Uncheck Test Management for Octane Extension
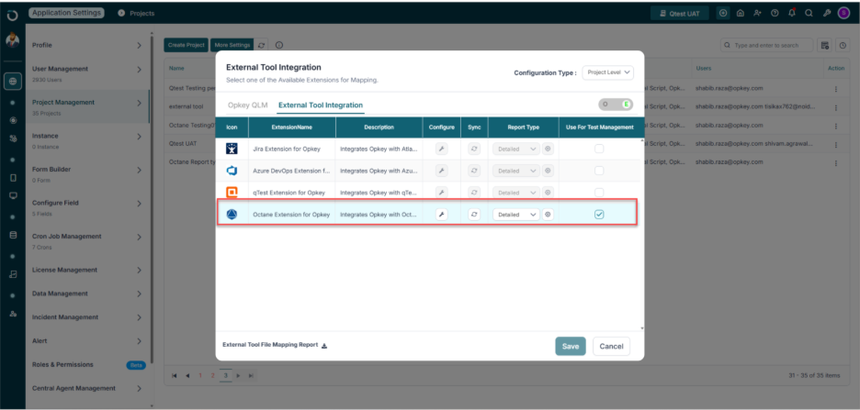860x410 pixels. [599, 215]
